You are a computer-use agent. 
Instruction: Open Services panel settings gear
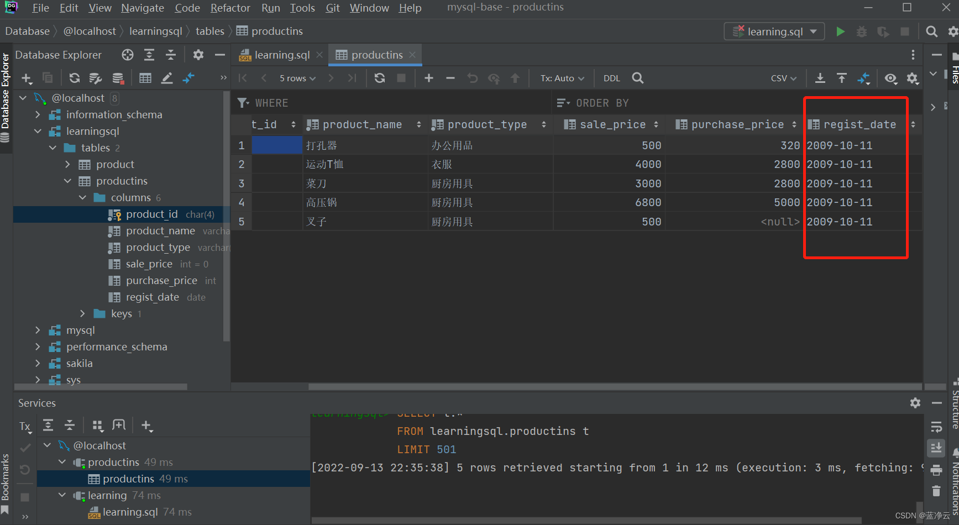click(915, 403)
